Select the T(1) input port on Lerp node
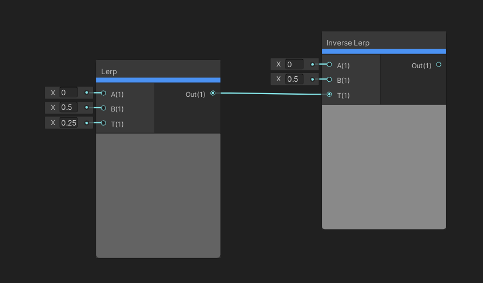The image size is (483, 283). coord(103,123)
